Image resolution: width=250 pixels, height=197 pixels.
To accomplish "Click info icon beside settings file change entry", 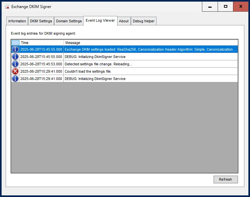I will pyautogui.click(x=15, y=64).
